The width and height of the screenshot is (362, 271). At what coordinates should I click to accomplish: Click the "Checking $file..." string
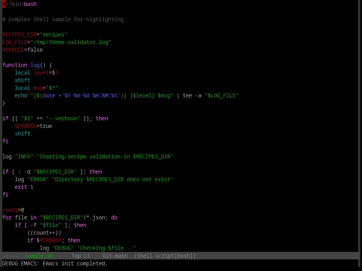pos(106,248)
